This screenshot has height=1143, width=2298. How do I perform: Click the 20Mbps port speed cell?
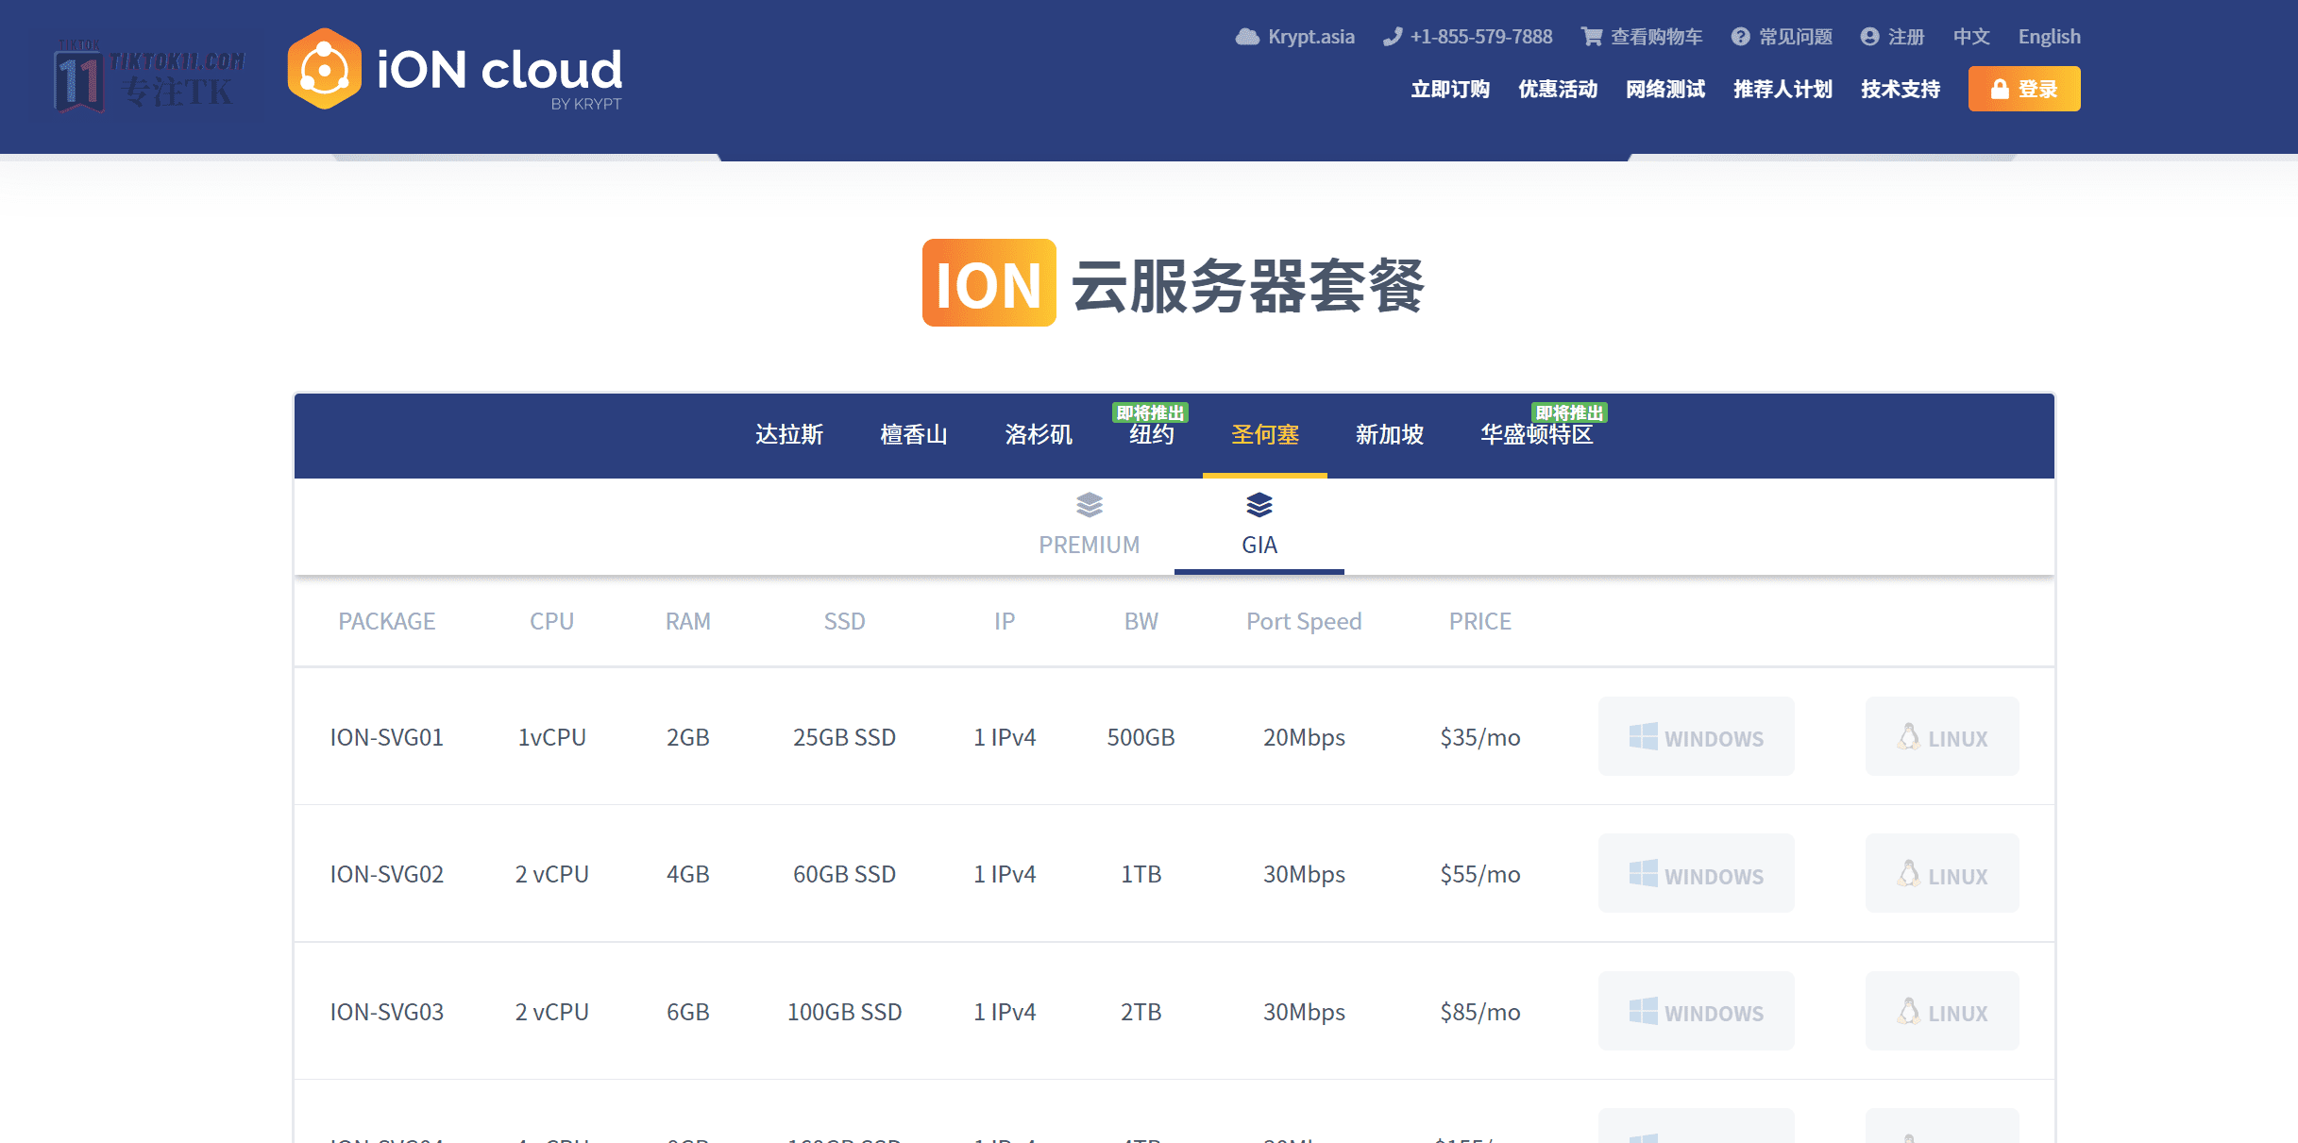(x=1304, y=737)
